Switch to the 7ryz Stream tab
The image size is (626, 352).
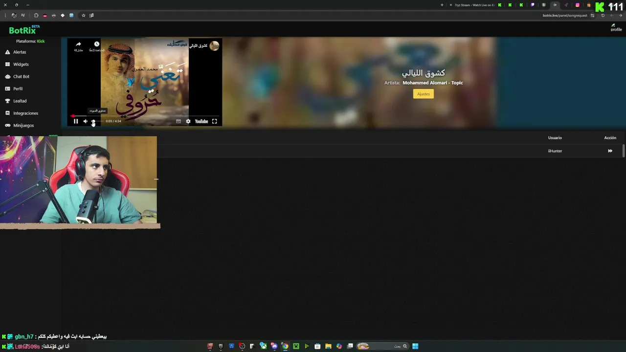[474, 5]
